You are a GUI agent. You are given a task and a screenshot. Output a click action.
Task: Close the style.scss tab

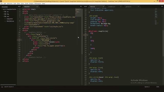pos(103,7)
